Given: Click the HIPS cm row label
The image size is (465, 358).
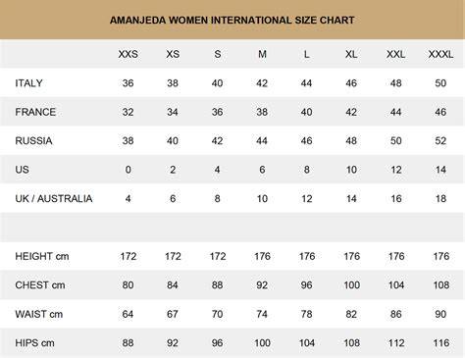Looking at the screenshot, I should pyautogui.click(x=34, y=343).
